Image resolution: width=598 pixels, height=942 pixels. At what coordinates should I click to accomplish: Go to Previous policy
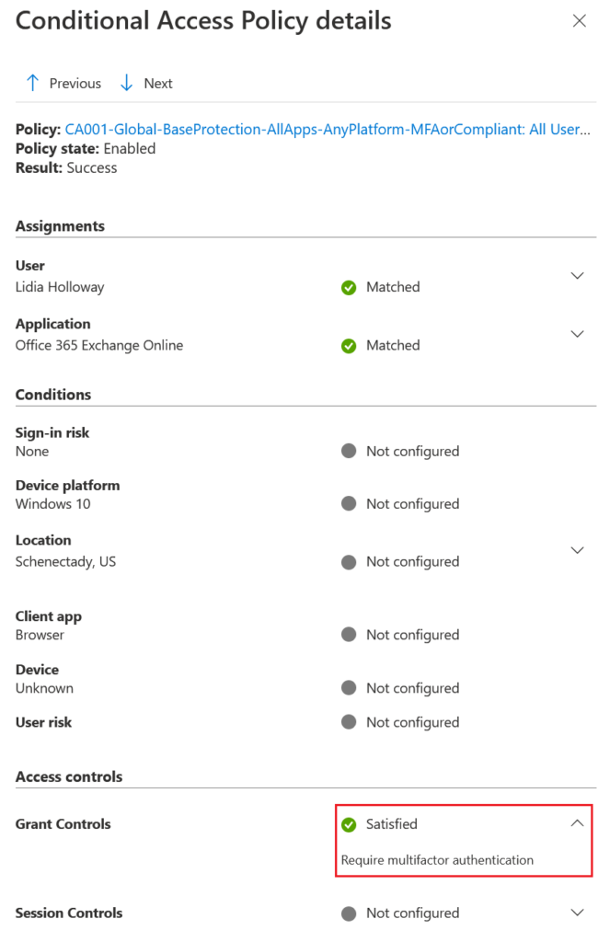click(x=75, y=84)
